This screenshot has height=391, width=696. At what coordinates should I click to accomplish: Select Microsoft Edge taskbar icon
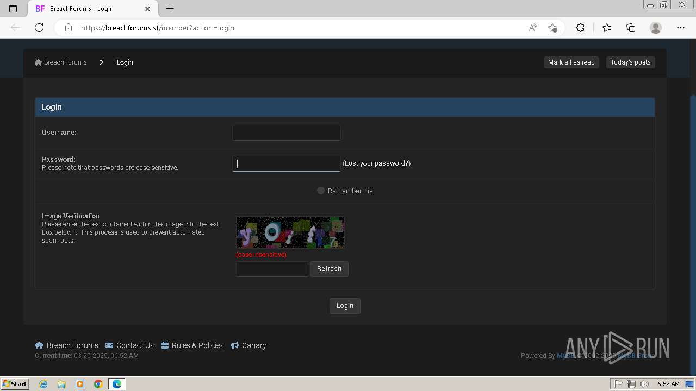pyautogui.click(x=117, y=384)
